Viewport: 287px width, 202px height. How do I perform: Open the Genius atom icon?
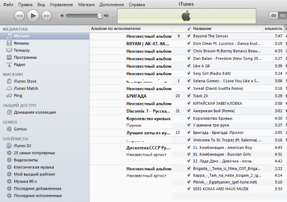9,129
